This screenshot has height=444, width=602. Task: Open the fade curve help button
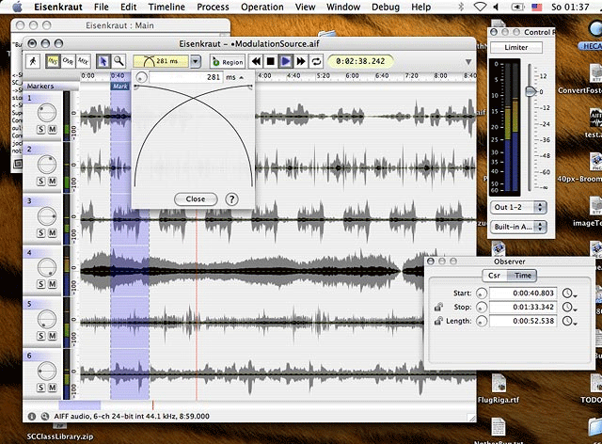click(x=231, y=199)
